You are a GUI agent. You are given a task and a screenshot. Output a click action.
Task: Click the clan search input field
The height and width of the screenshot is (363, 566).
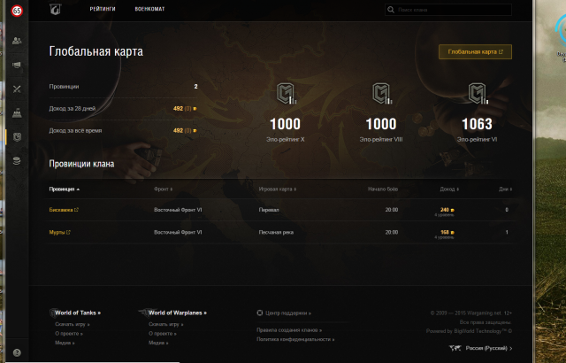[450, 10]
